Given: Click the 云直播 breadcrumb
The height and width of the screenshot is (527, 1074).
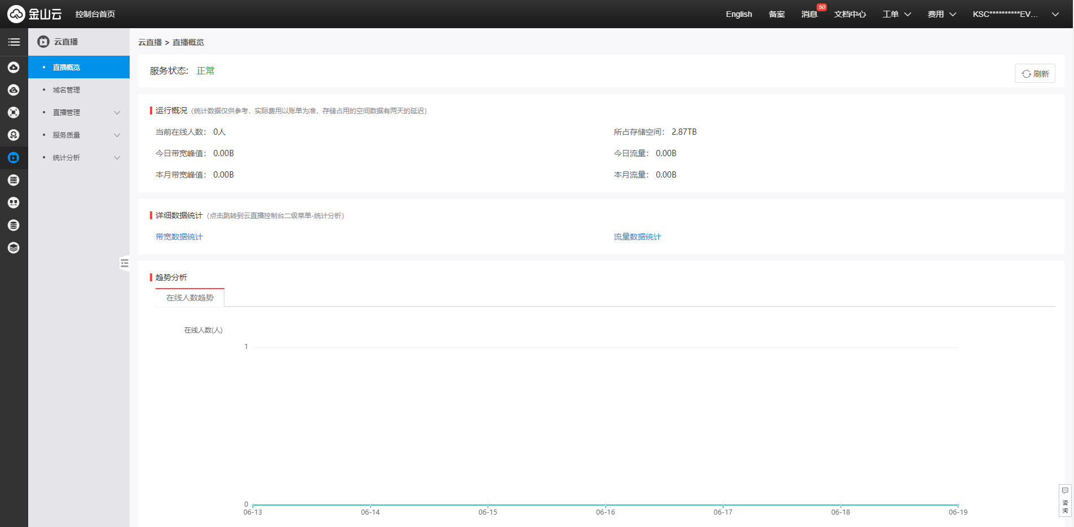Looking at the screenshot, I should coord(150,43).
